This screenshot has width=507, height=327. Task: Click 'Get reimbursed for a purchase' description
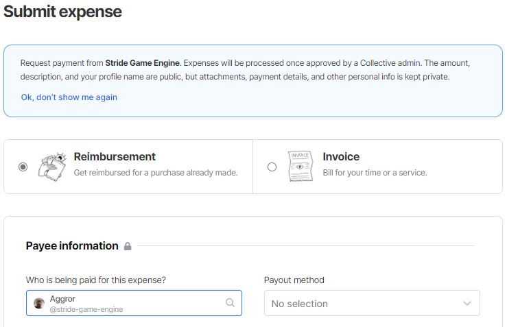click(x=155, y=173)
